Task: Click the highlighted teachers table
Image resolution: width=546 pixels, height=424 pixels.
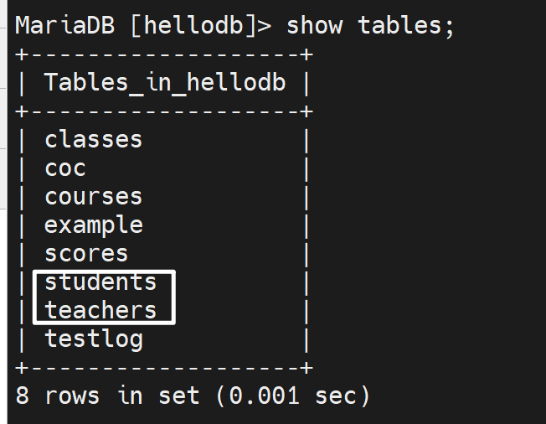Action: pos(100,311)
